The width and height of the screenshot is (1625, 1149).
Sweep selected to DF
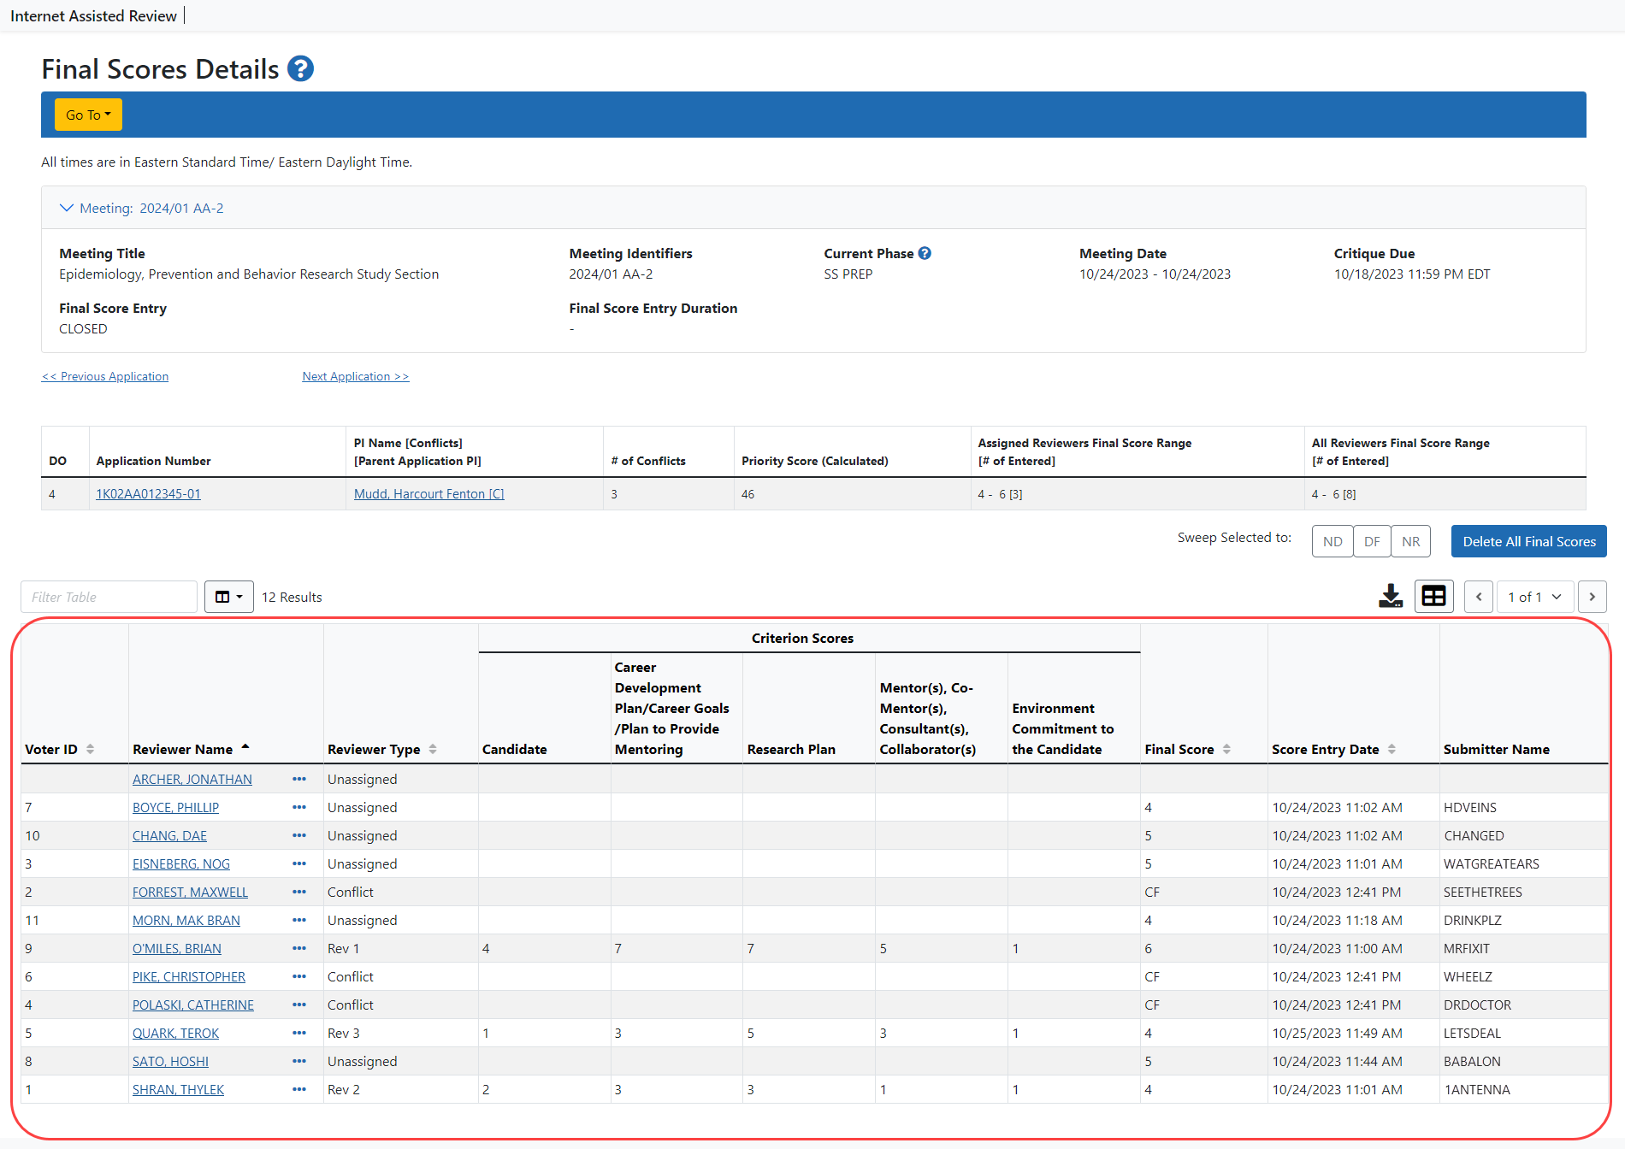click(x=1372, y=541)
